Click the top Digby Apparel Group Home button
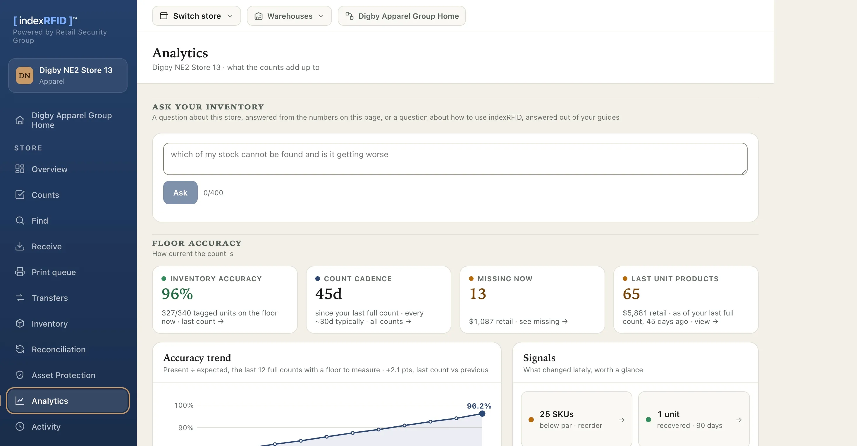 (x=402, y=16)
